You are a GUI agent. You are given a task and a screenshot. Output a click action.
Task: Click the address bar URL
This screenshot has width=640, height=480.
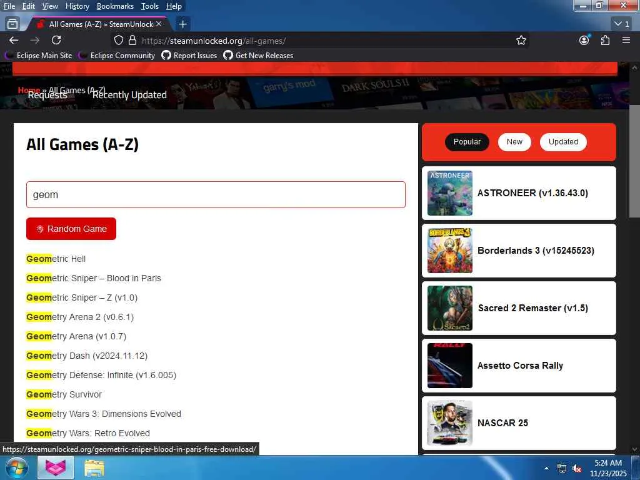pos(214,41)
